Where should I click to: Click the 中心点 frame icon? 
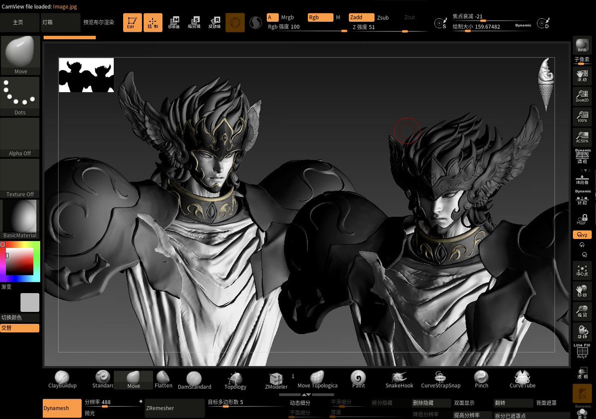(582, 270)
